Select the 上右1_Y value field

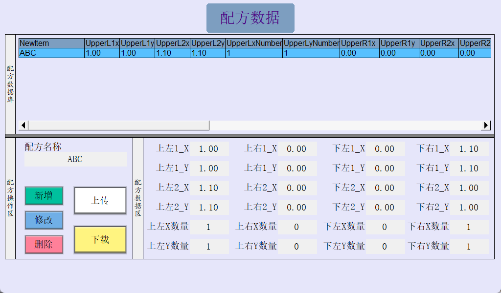tap(297, 168)
